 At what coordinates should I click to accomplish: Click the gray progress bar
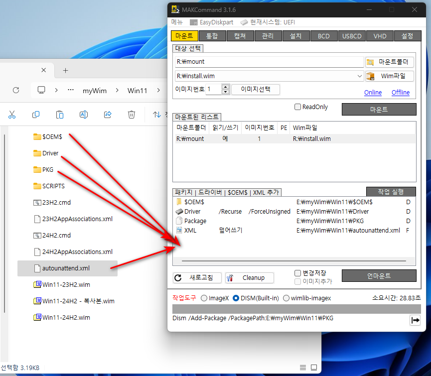point(296,309)
